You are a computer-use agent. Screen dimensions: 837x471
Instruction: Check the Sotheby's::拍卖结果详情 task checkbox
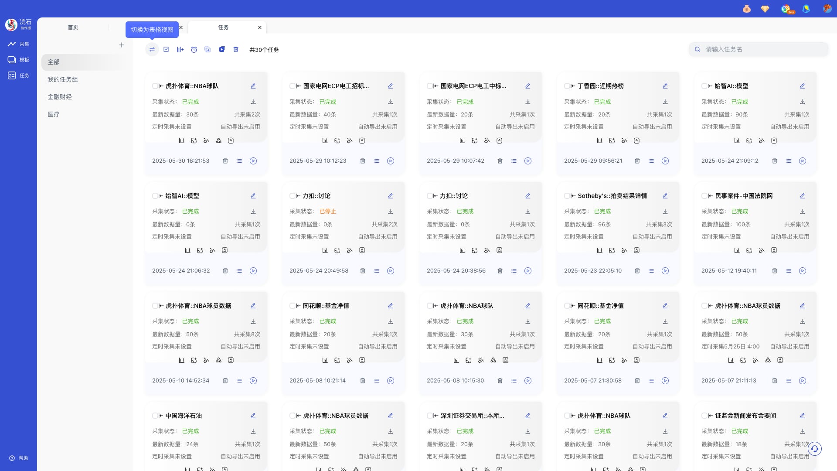click(567, 196)
